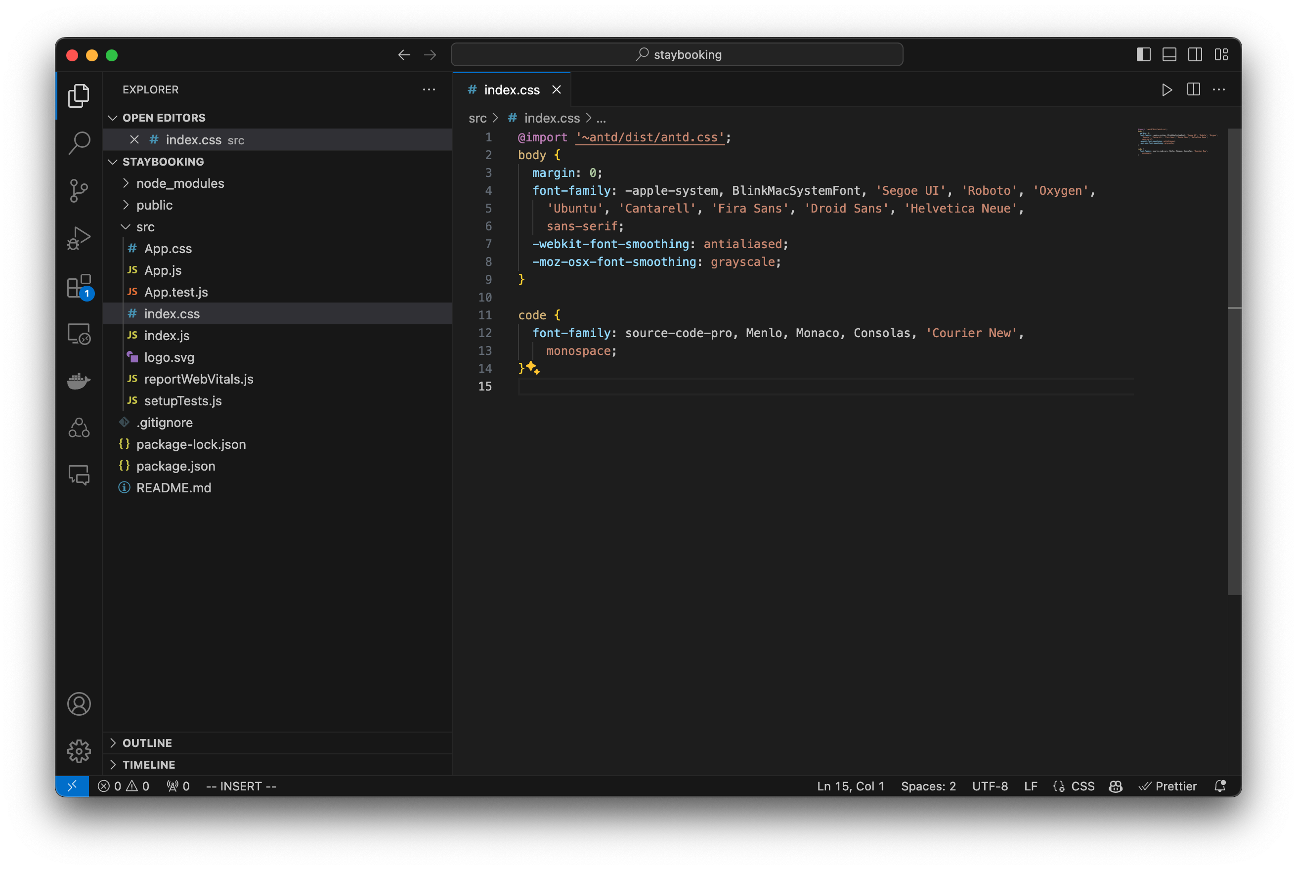Screen dimensions: 1297x870
Task: Toggle the Primary Side Bar visibility icon
Action: click(1143, 54)
